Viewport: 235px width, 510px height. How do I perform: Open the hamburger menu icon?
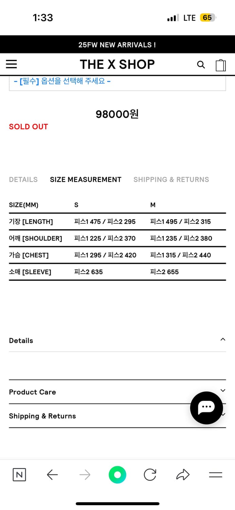pyautogui.click(x=11, y=64)
